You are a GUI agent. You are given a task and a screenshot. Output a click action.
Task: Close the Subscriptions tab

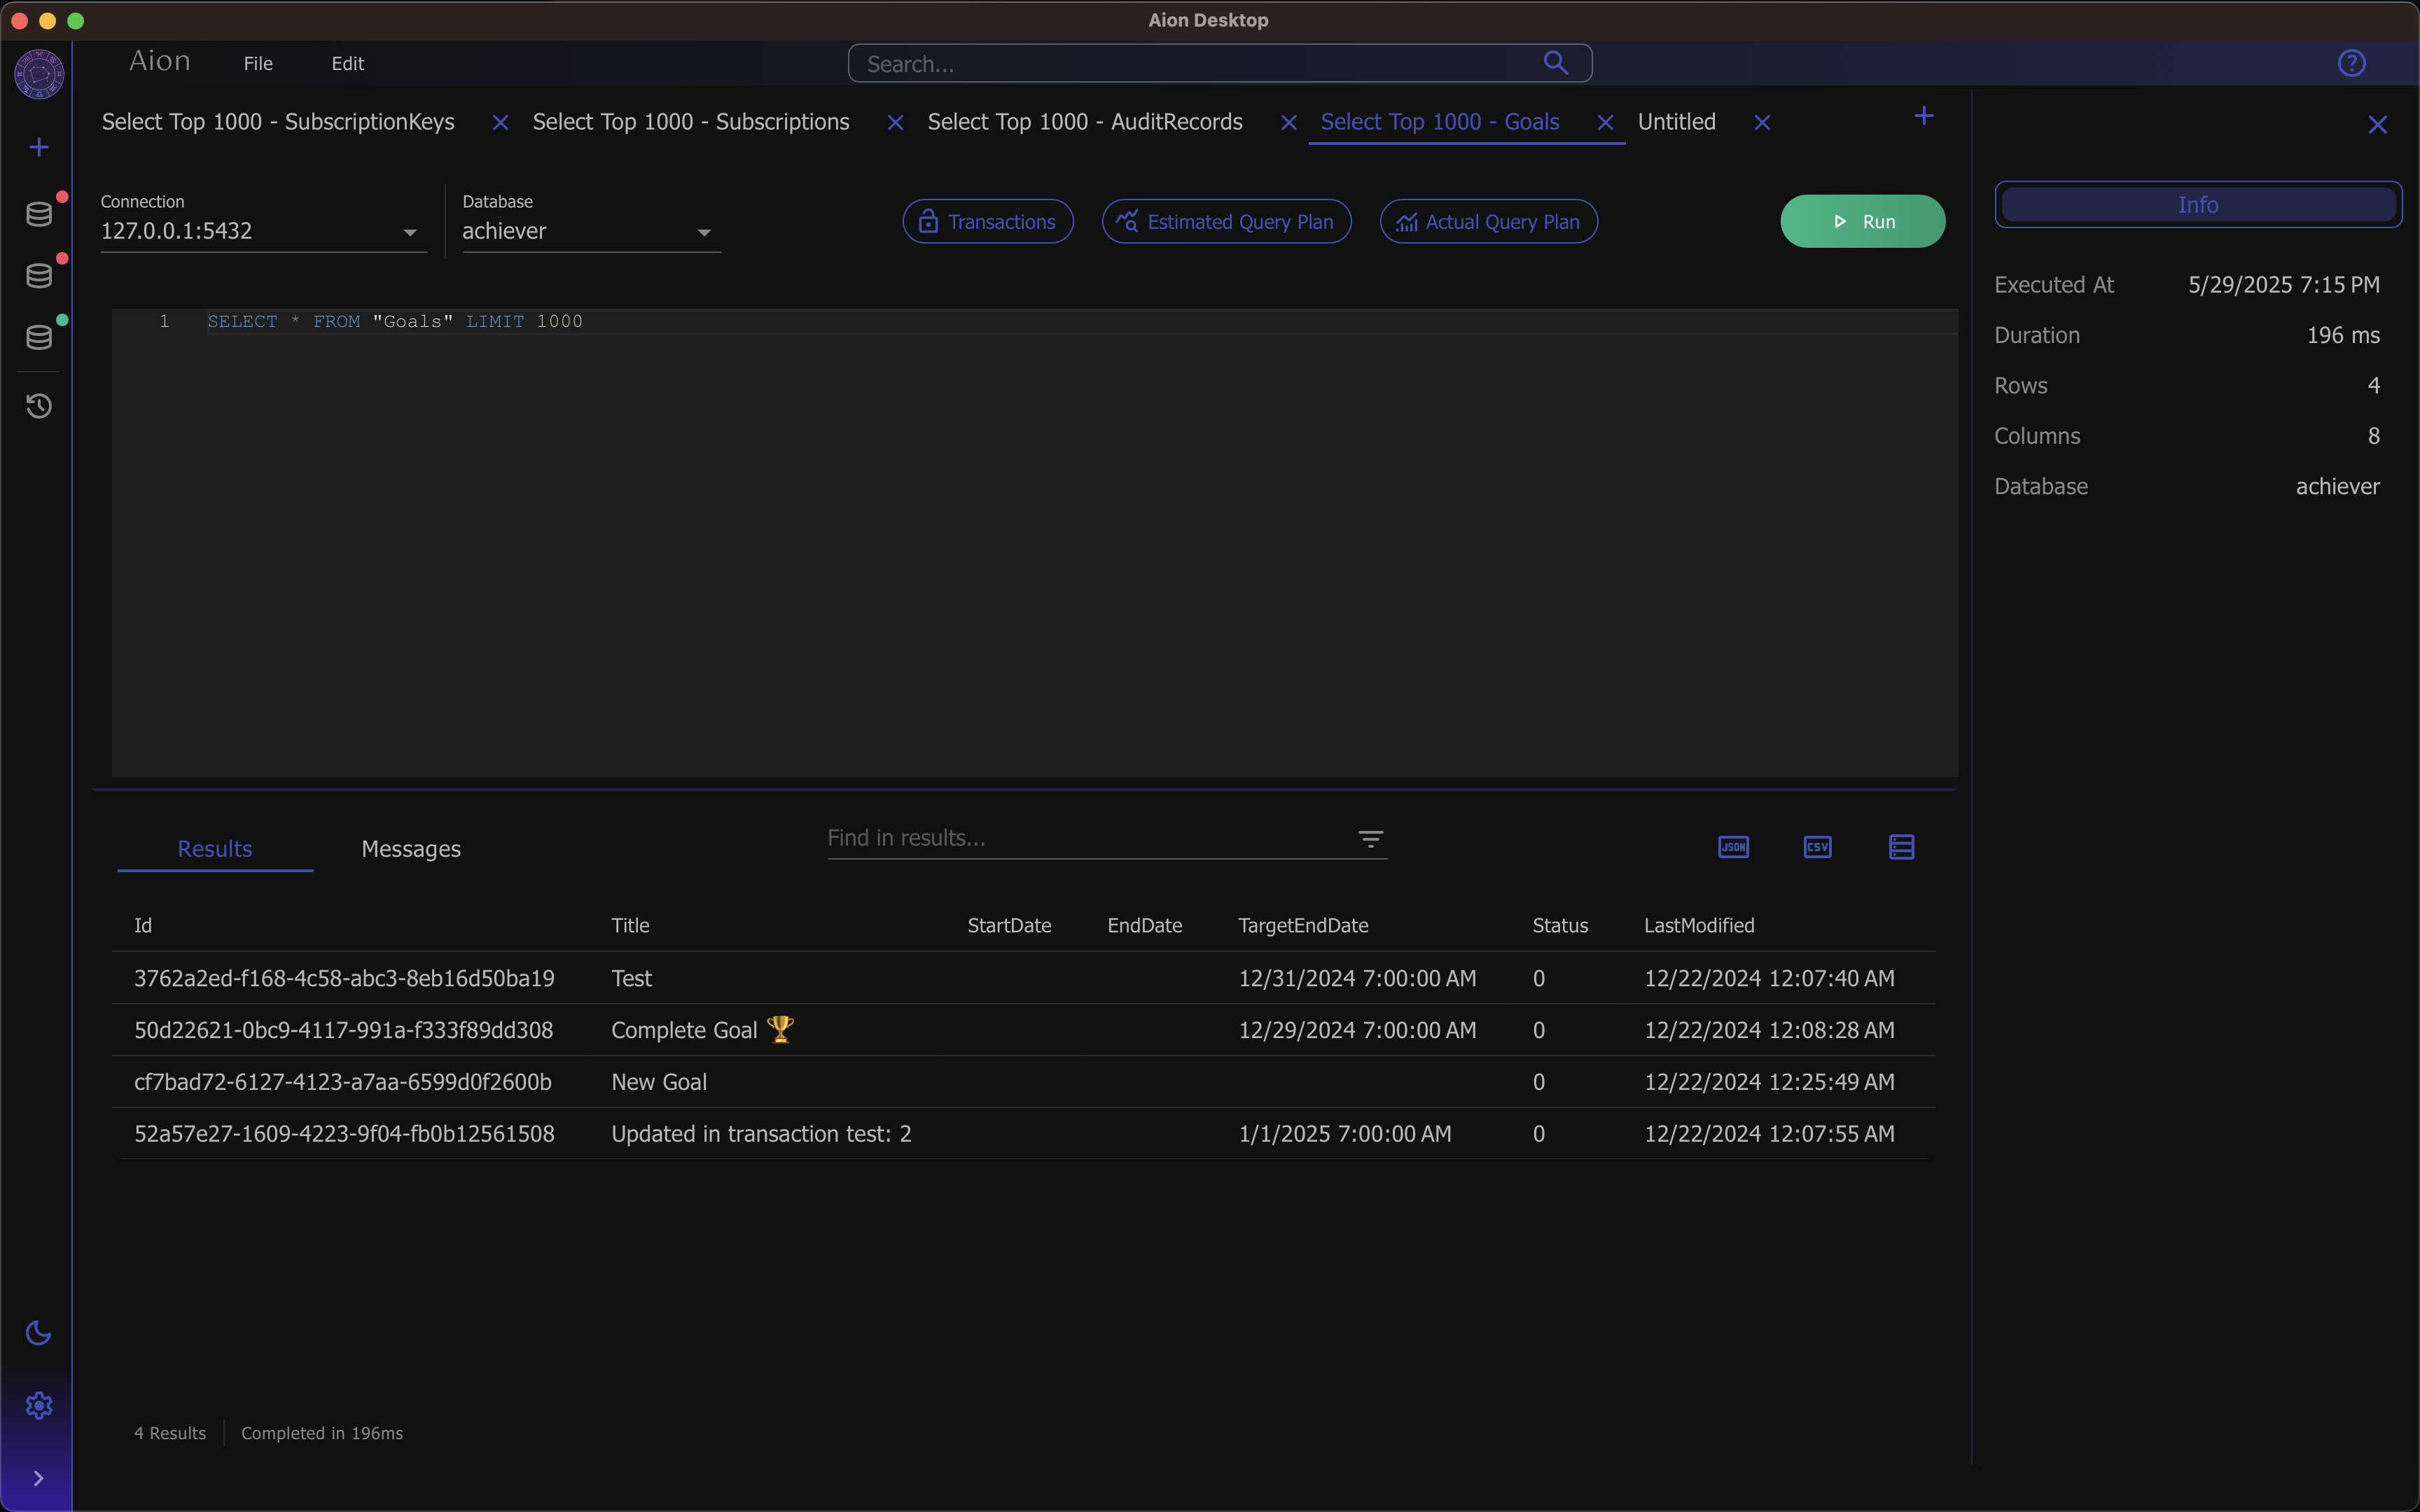coord(895,122)
